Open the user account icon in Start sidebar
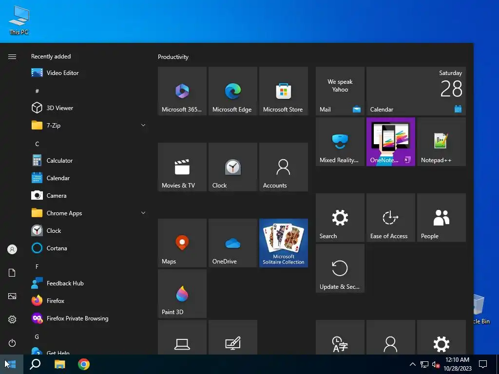 pos(12,249)
